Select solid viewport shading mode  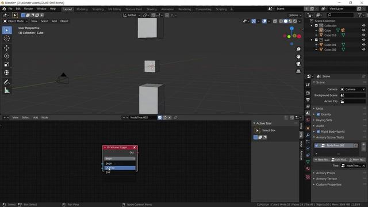[286, 21]
